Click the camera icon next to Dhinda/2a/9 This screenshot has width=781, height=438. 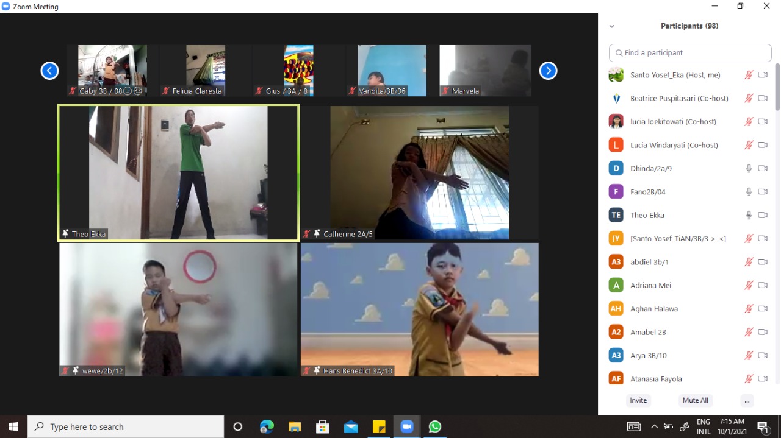(762, 169)
